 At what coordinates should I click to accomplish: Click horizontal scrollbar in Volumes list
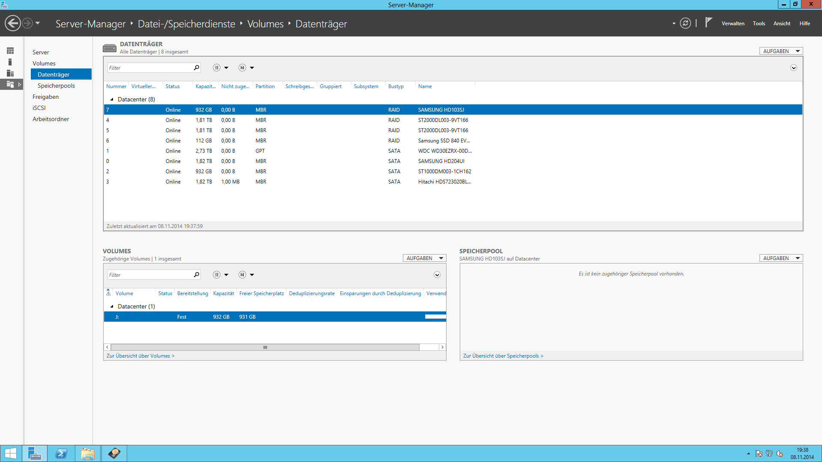coord(265,347)
